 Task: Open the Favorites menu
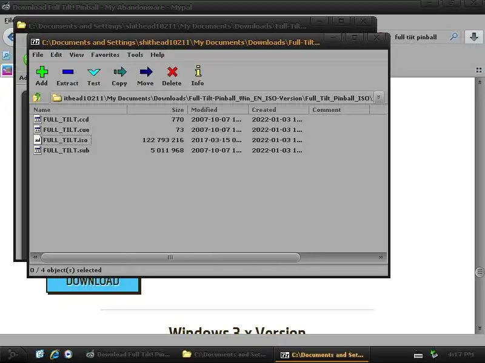[x=105, y=54]
